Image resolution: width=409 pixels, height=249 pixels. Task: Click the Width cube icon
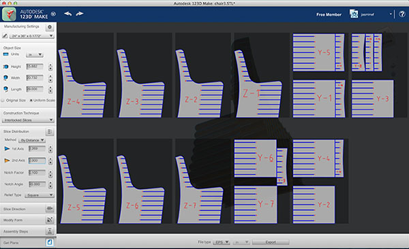click(5, 78)
